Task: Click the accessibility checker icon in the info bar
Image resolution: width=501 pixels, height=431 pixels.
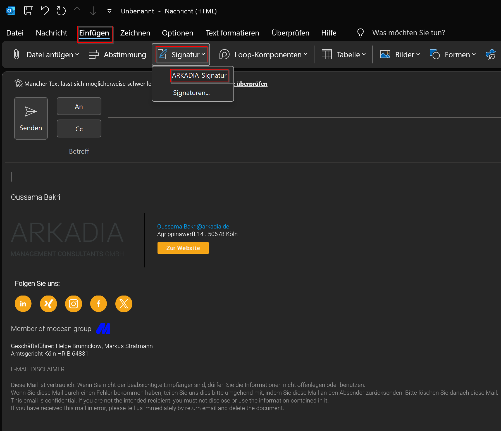Action: pyautogui.click(x=19, y=84)
